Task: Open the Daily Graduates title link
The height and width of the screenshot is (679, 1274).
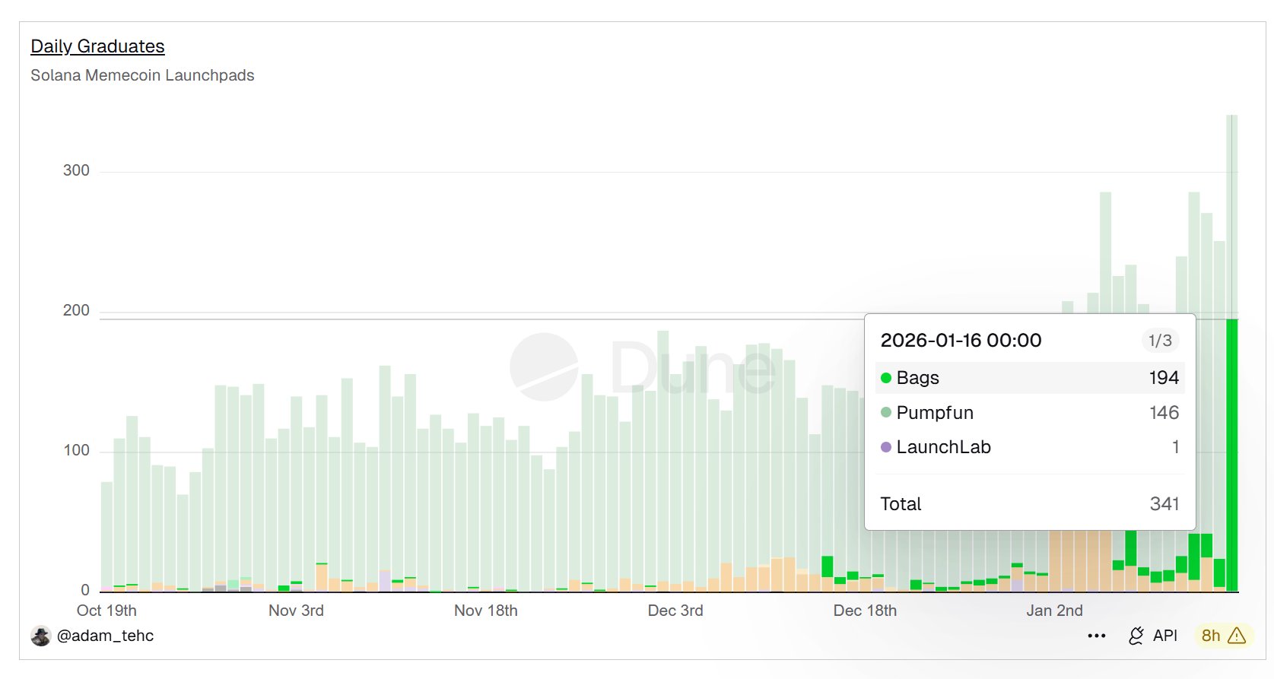Action: [97, 46]
